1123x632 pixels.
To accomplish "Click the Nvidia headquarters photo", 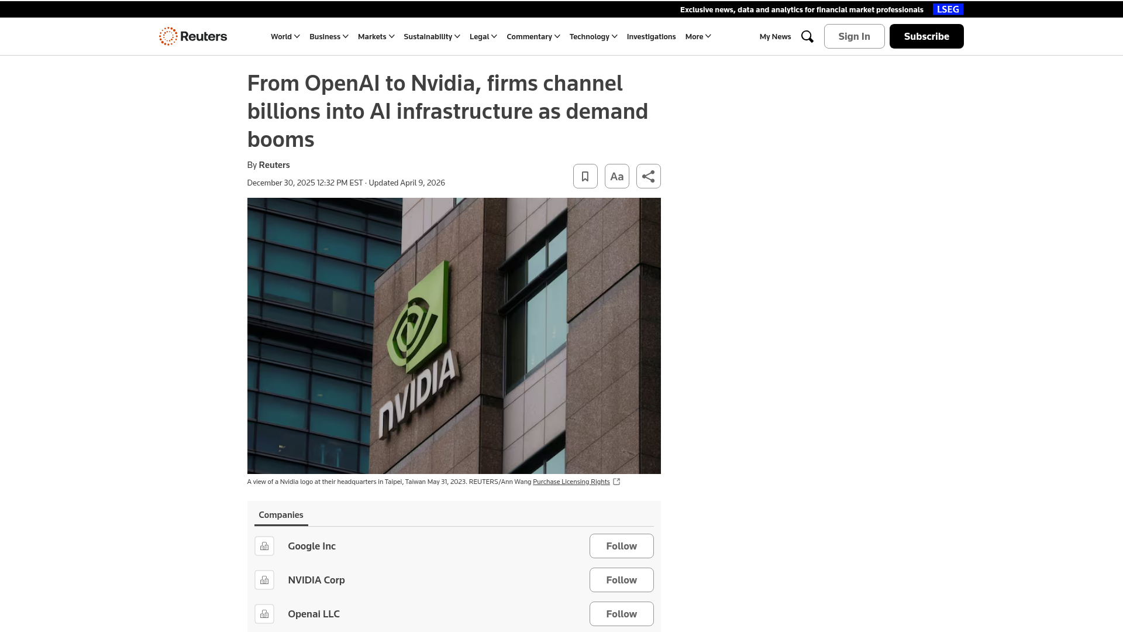I will (454, 335).
